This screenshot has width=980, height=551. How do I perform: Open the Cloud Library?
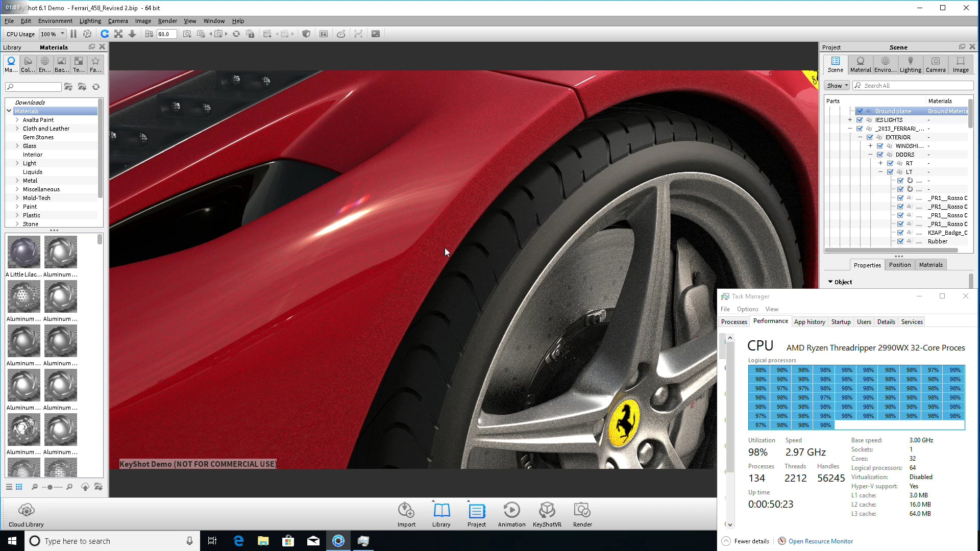(x=26, y=515)
